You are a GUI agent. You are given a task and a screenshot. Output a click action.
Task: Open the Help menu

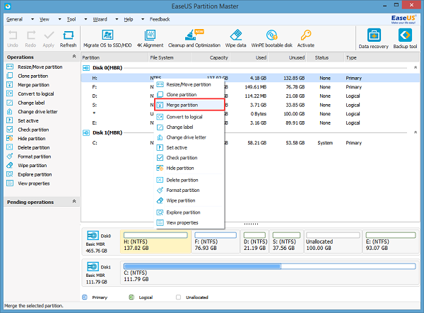click(129, 19)
